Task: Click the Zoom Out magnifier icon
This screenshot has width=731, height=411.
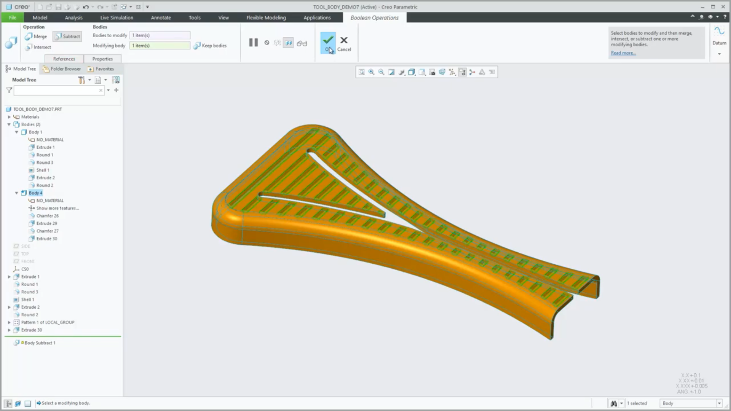Action: 381,72
